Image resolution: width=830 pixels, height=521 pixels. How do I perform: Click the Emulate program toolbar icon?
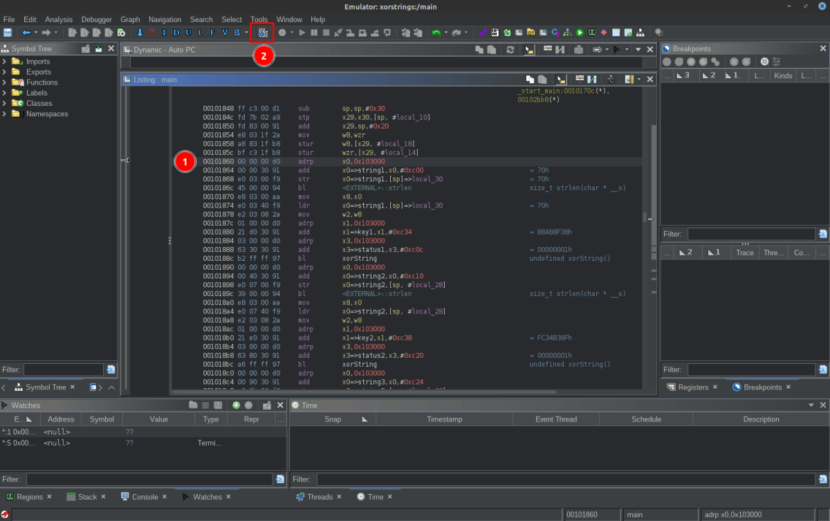[x=263, y=33]
